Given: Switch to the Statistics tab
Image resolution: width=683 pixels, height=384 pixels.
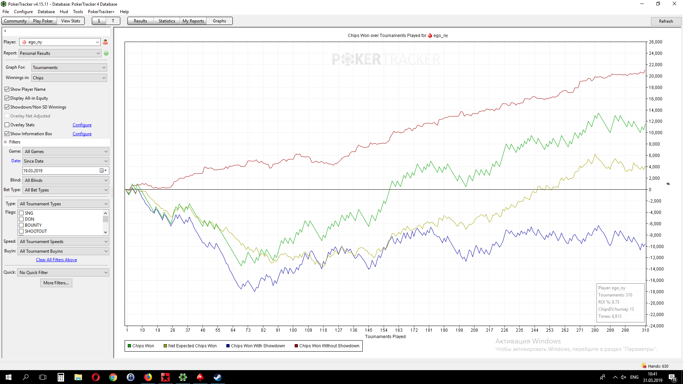Looking at the screenshot, I should tap(167, 21).
